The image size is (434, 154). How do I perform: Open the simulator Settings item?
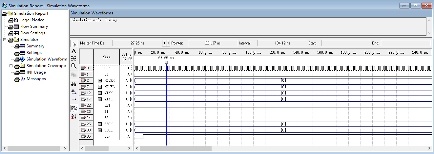(x=34, y=53)
